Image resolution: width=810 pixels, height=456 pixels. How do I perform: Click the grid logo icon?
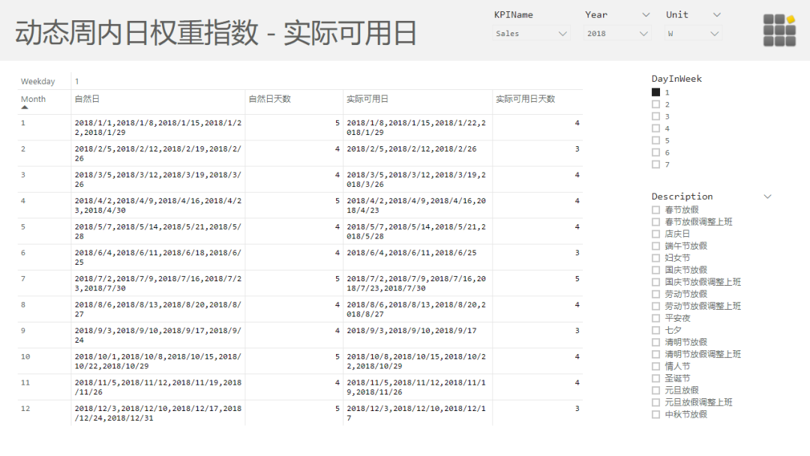[779, 31]
